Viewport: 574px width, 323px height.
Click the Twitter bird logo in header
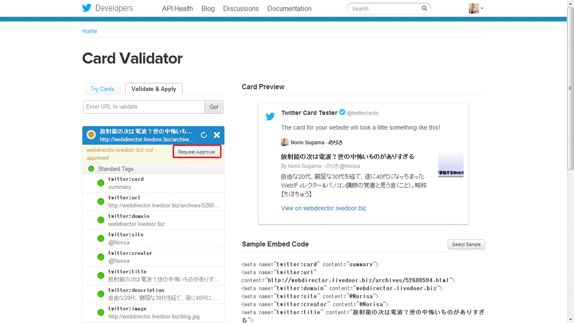click(x=87, y=8)
